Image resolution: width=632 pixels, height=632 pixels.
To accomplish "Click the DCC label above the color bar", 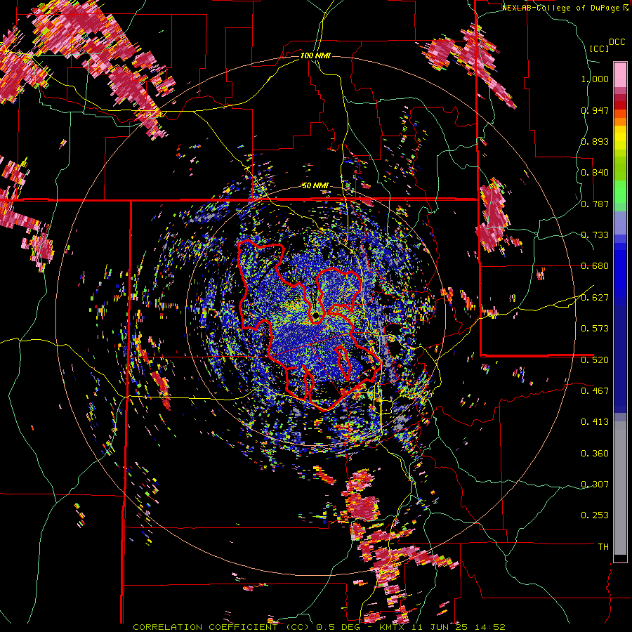I will click(617, 42).
